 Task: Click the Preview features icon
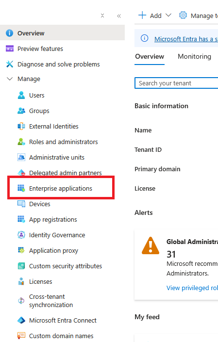pyautogui.click(x=10, y=49)
